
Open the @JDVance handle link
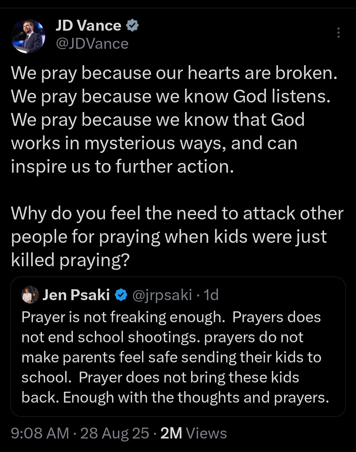coord(92,44)
